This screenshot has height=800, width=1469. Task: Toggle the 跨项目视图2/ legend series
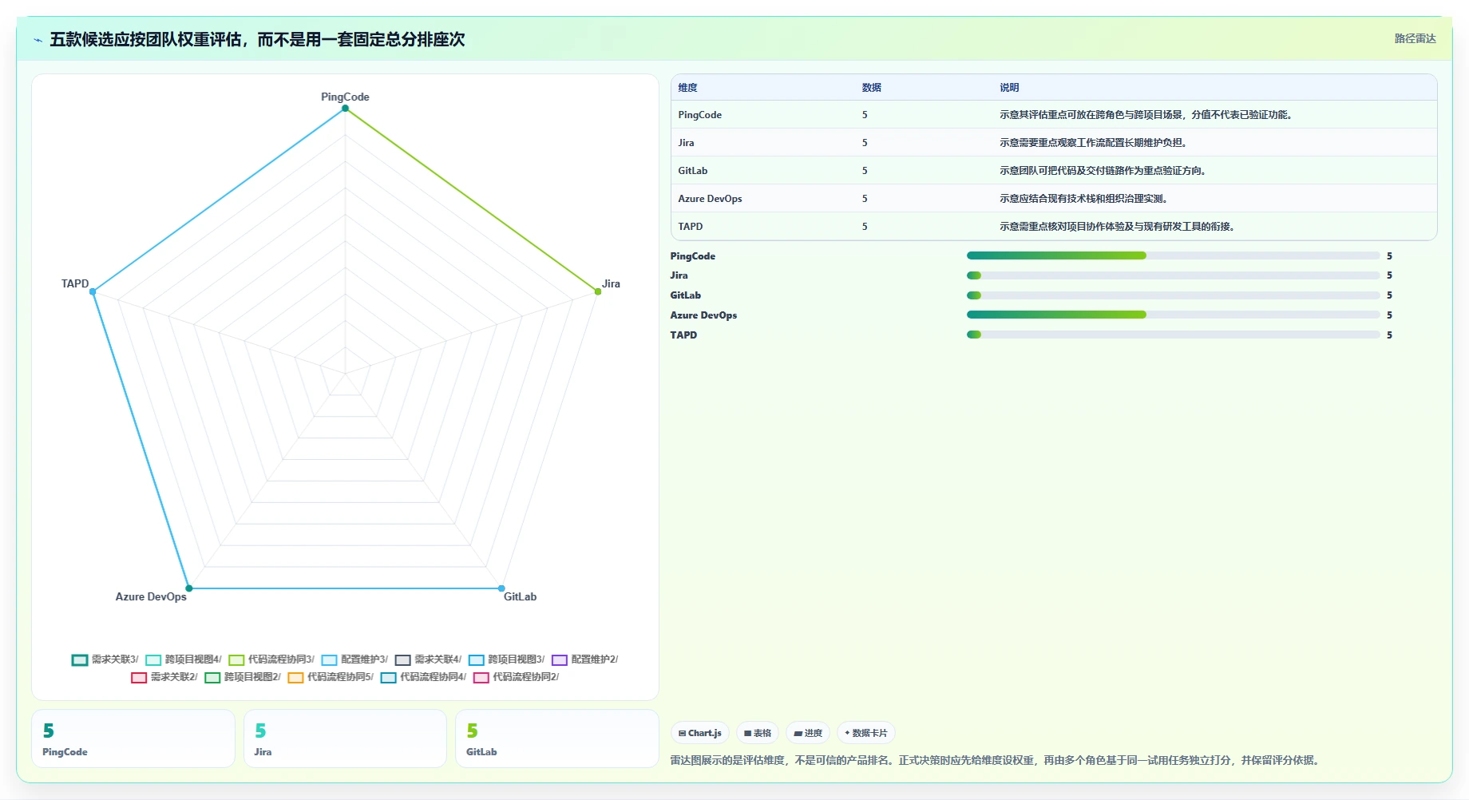243,677
